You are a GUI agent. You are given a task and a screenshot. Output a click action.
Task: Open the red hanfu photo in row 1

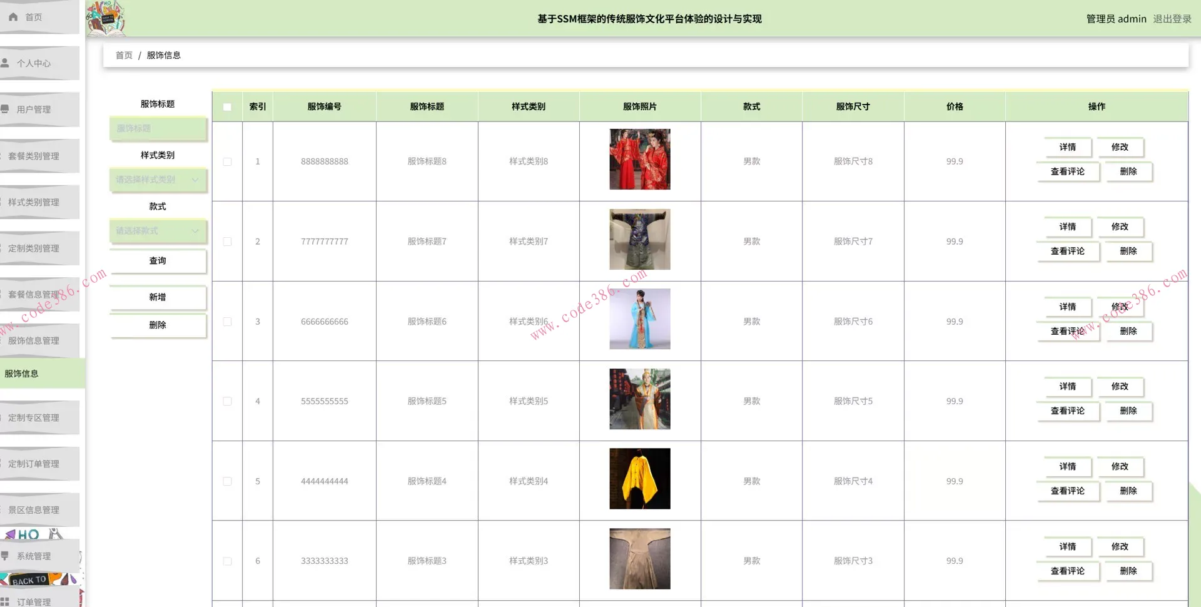[640, 159]
